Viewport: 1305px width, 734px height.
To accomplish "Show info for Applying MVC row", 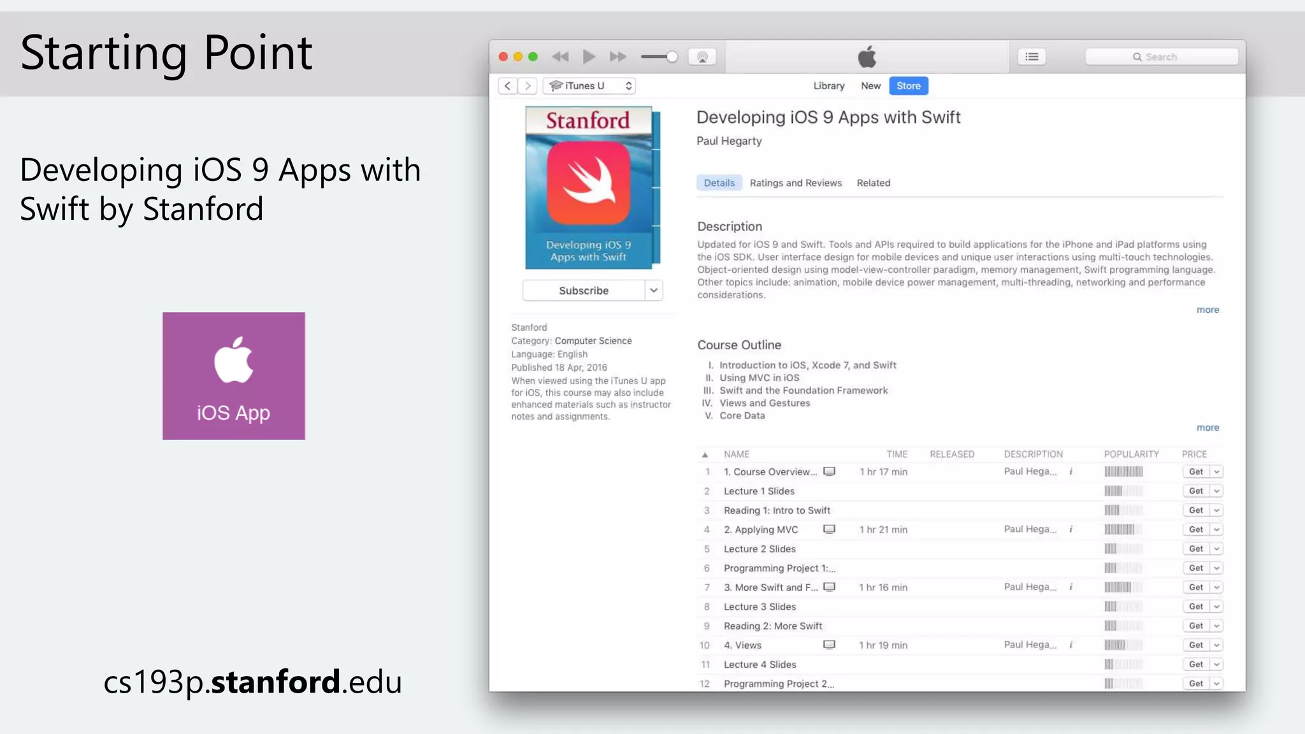I will tap(1071, 529).
